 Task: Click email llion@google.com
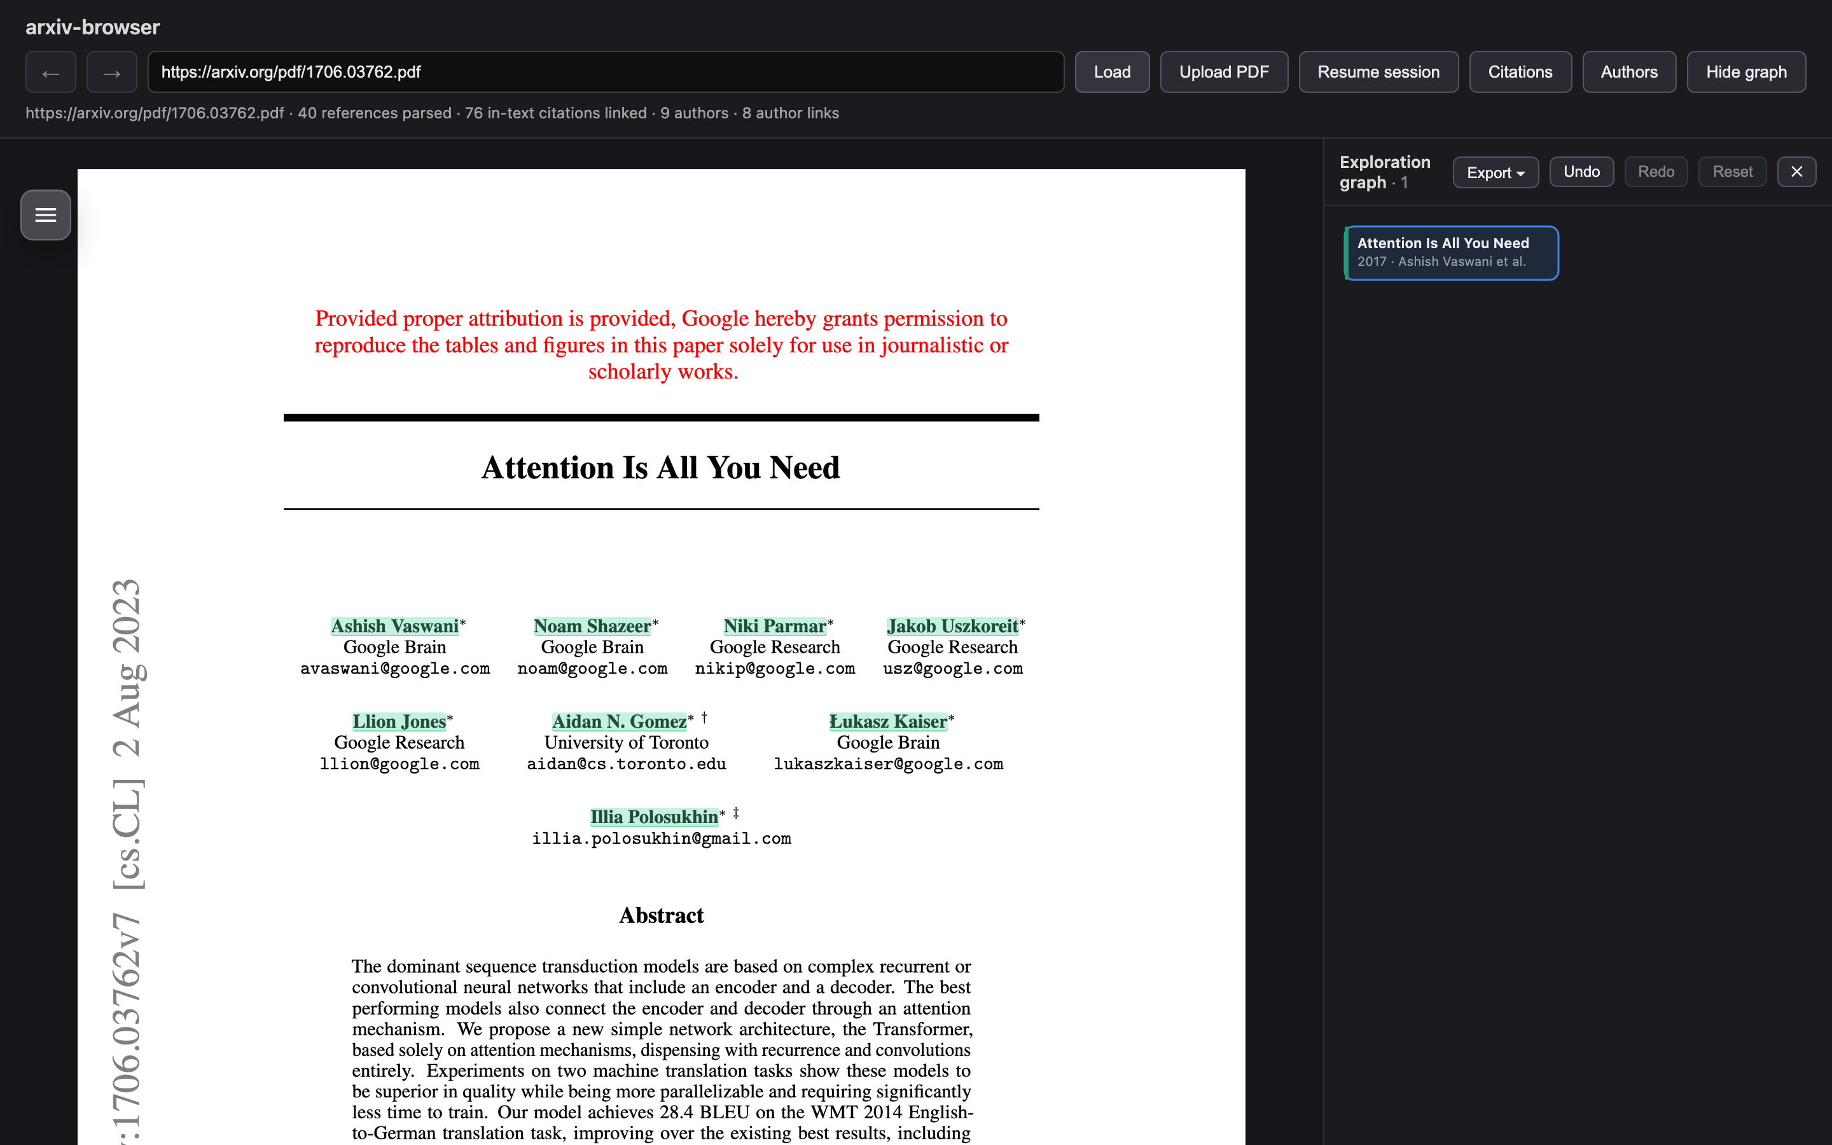(x=399, y=764)
